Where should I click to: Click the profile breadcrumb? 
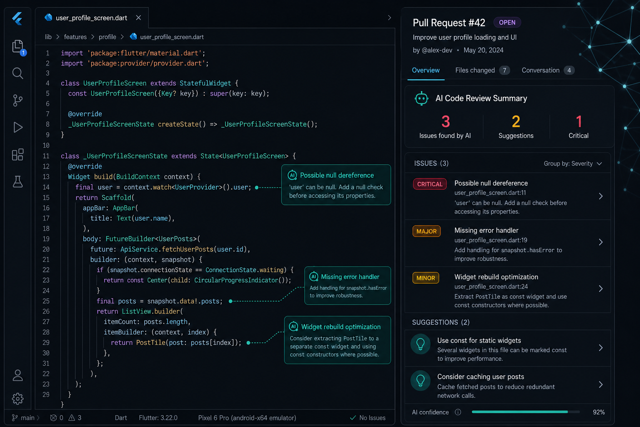point(107,37)
